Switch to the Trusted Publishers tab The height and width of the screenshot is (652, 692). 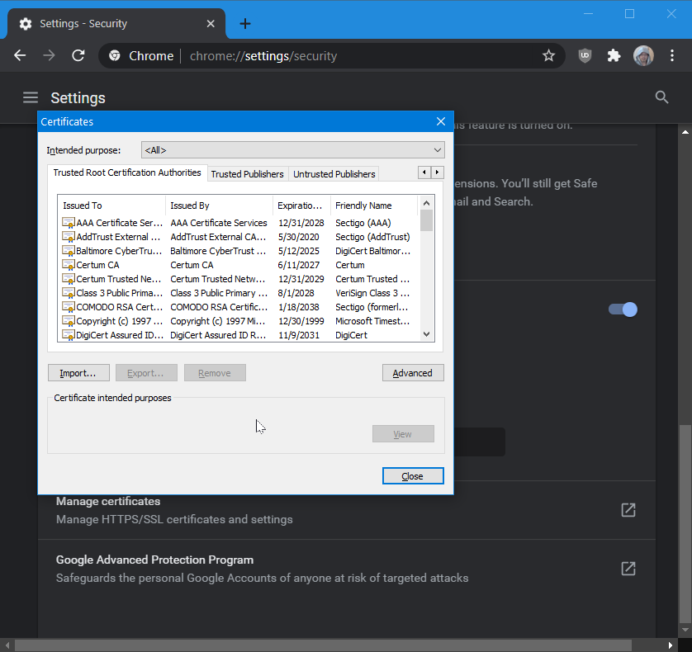pyautogui.click(x=247, y=174)
